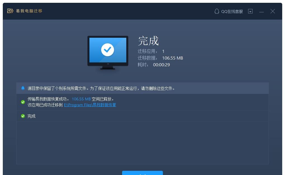Image resolution: width=285 pixels, height=175 pixels.
Task: Click the QQ penguin support icon
Action: click(217, 11)
